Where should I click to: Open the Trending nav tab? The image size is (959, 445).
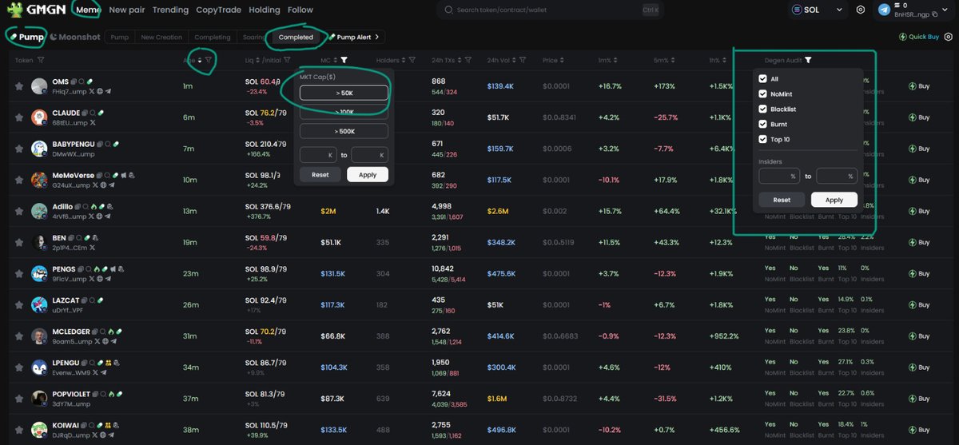[x=170, y=10]
